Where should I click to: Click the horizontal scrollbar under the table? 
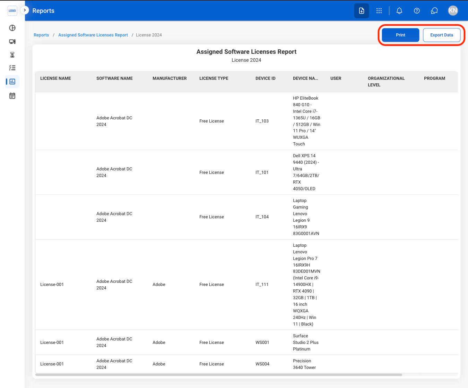tap(218, 375)
